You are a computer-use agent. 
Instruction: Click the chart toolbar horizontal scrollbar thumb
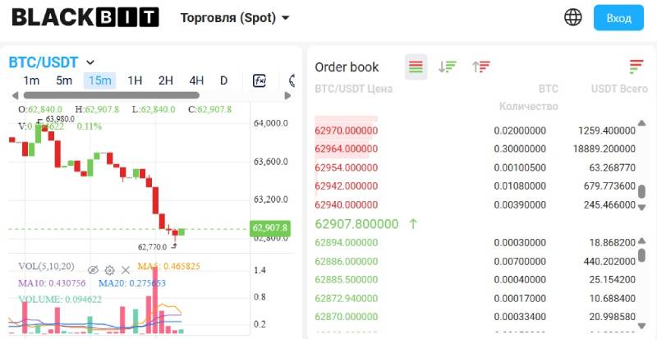pyautogui.click(x=111, y=95)
